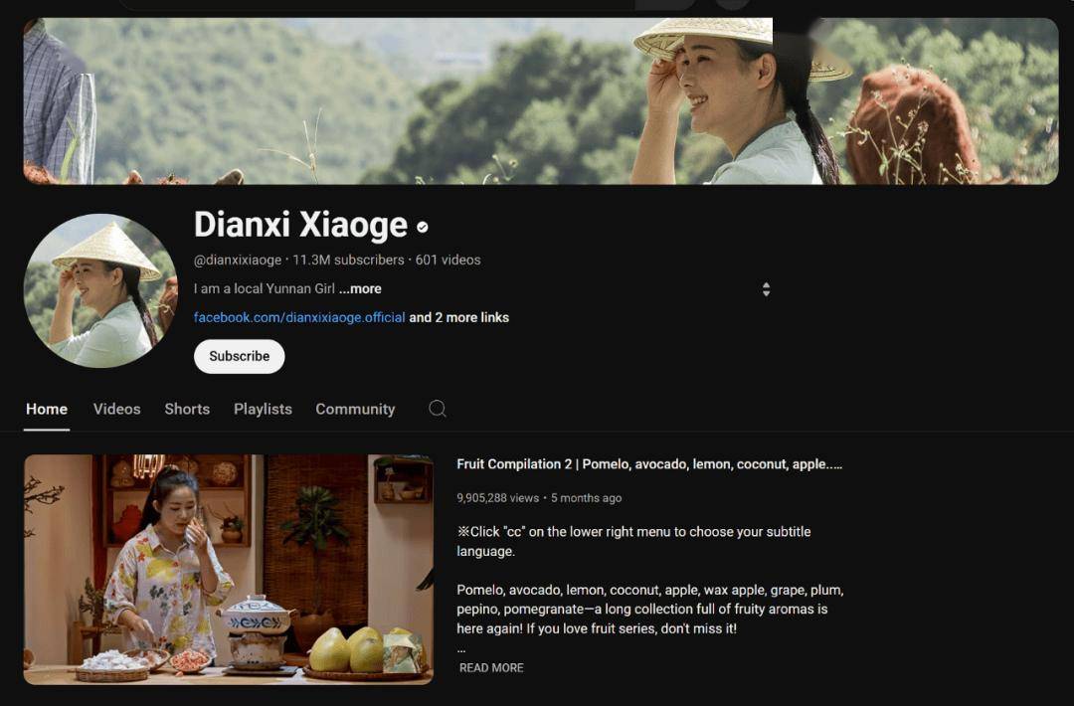Viewport: 1074px width, 706px height.
Task: Subscribe to the Dianxi Xiaoge channel
Action: point(239,356)
